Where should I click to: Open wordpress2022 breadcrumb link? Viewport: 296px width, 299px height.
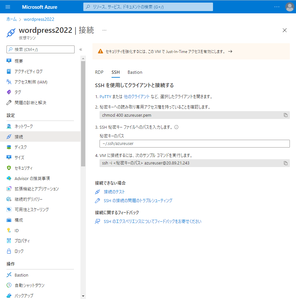[39, 19]
